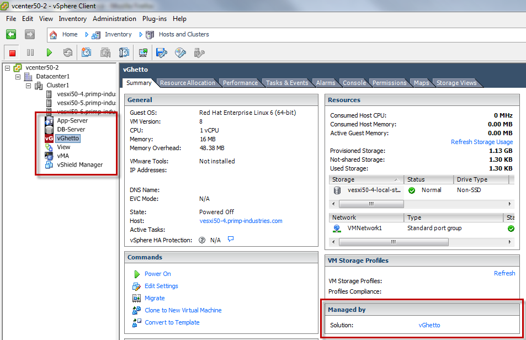
Task: Open the Administration menu
Action: pos(114,18)
